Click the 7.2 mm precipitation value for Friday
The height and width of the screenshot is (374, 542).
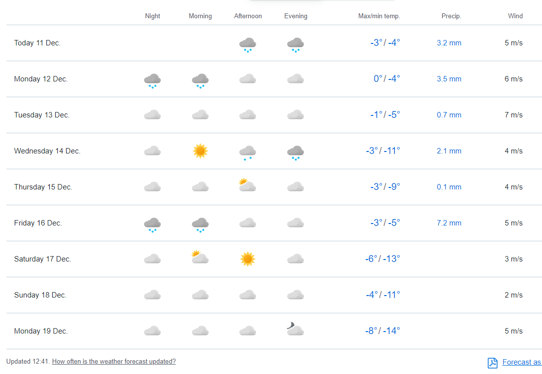point(449,223)
